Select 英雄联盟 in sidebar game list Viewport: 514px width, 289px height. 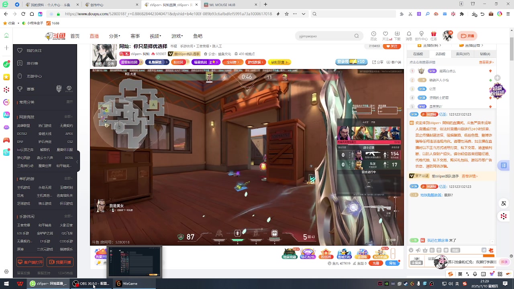pyautogui.click(x=23, y=126)
